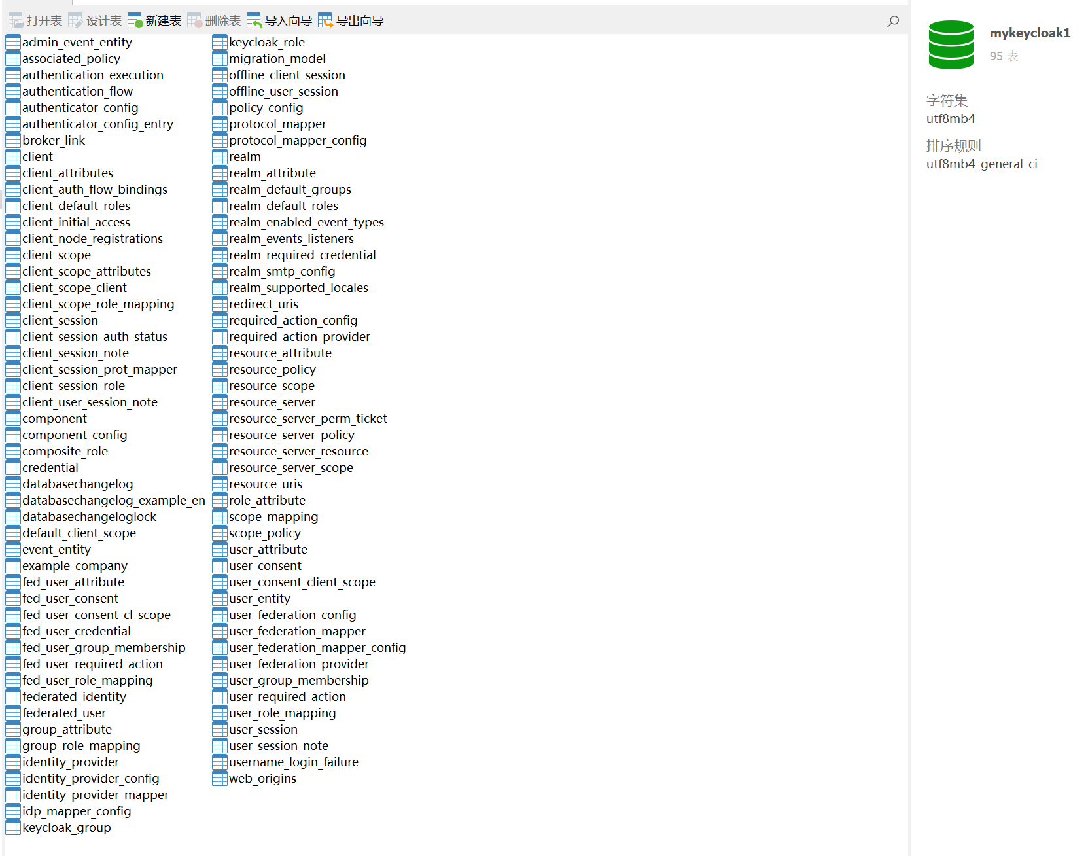1088x856 pixels.
Task: Click the table icon beside event_entity
Action: point(13,550)
